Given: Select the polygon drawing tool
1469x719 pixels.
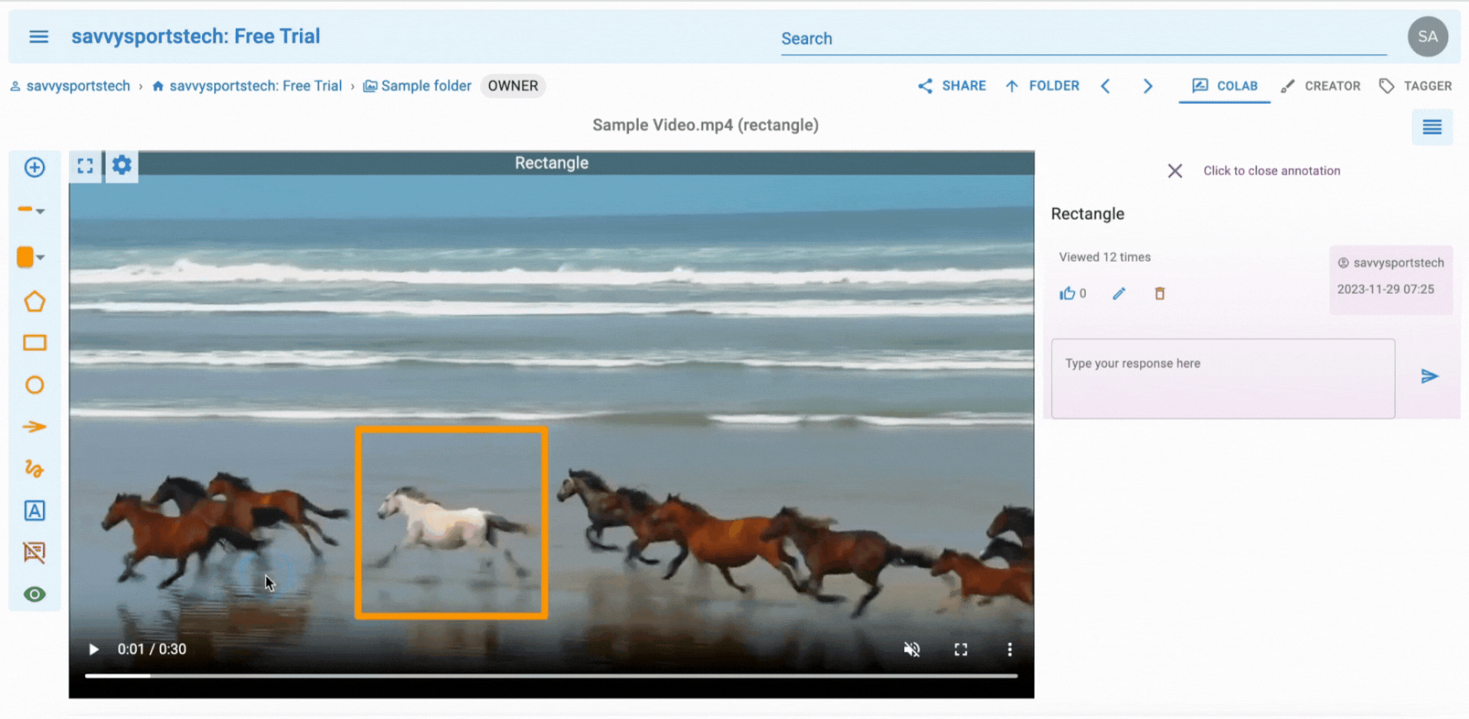Looking at the screenshot, I should pos(34,301).
